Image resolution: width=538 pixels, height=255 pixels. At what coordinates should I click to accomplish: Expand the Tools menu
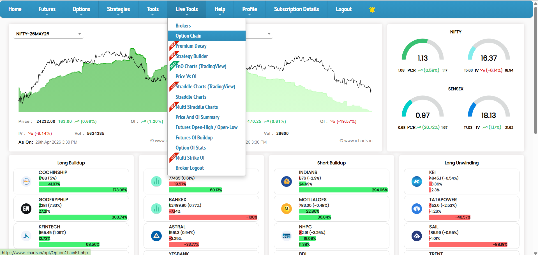(x=153, y=9)
